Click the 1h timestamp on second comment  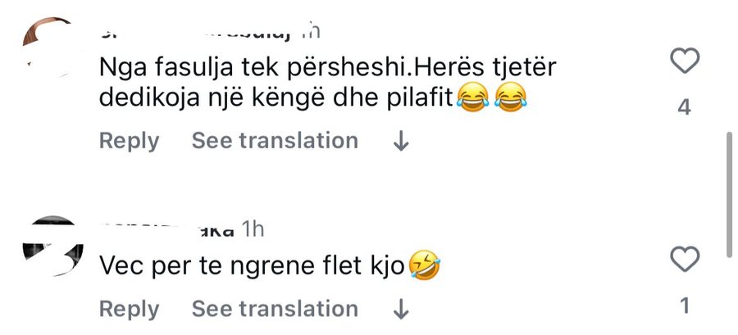(x=253, y=229)
